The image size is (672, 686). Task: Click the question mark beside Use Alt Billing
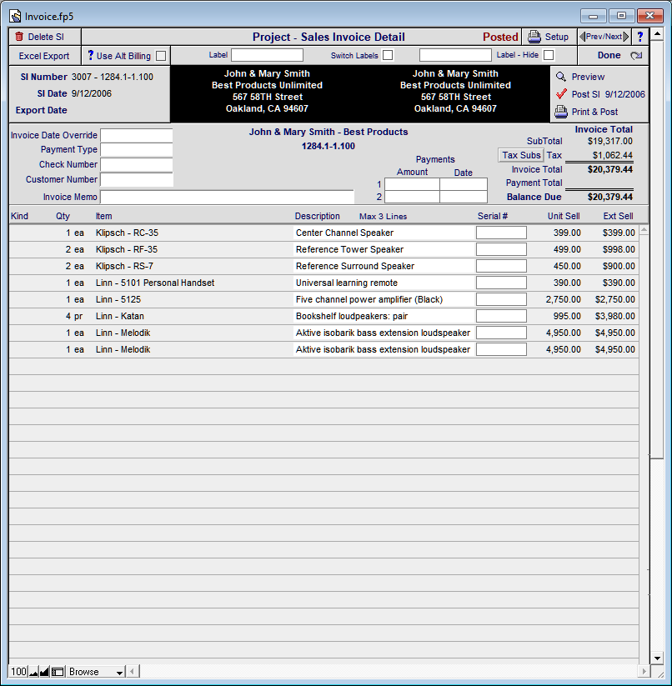[x=91, y=55]
